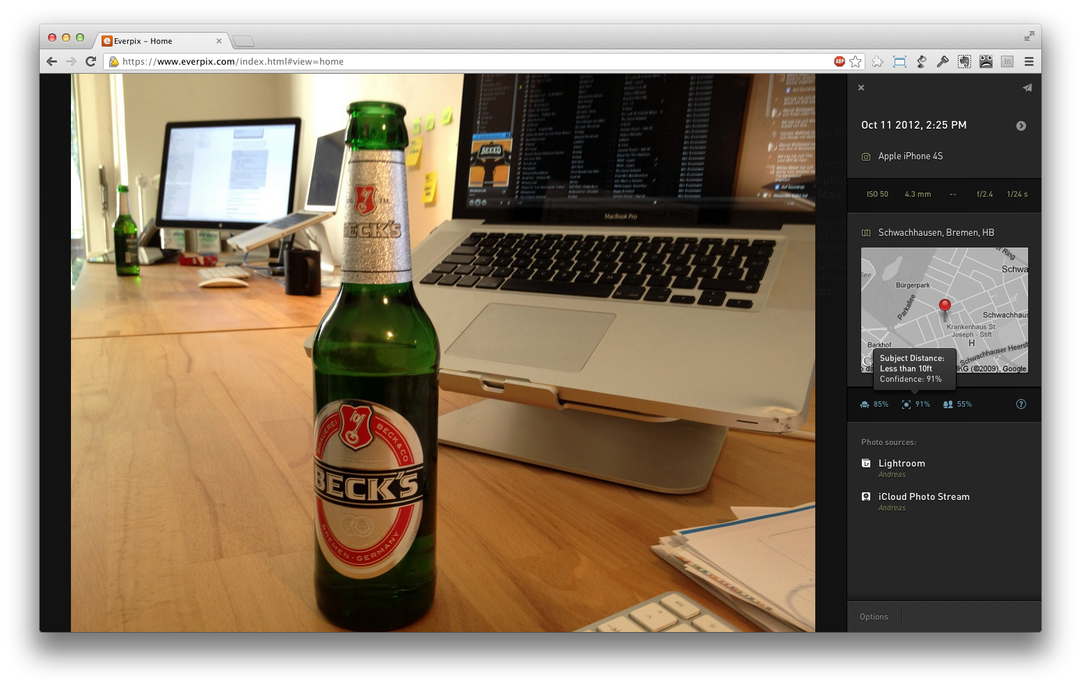The width and height of the screenshot is (1081, 687).
Task: Click the map icon beside Schwachhausen, Bremen
Action: (866, 233)
